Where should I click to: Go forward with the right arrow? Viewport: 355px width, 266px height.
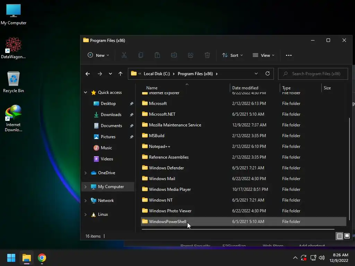tap(99, 74)
